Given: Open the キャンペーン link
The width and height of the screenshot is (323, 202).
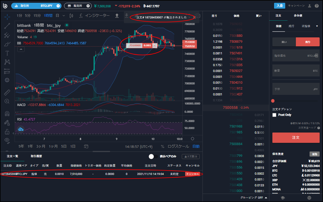Looking at the screenshot, I should (296, 6).
